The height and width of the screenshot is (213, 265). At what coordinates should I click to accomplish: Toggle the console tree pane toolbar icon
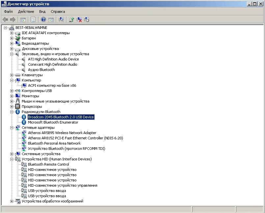[23, 20]
